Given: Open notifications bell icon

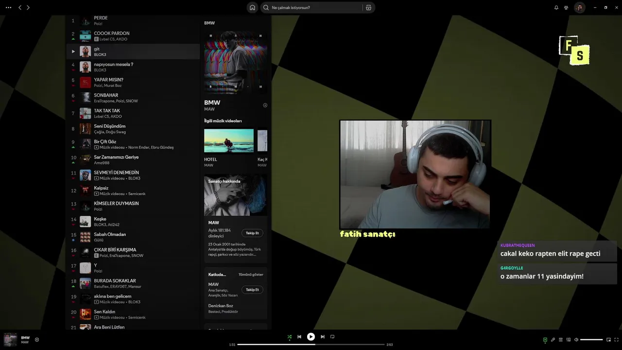Looking at the screenshot, I should [x=556, y=7].
